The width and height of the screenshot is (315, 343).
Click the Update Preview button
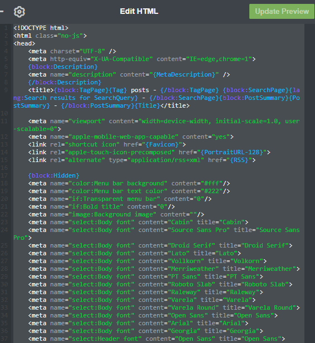[x=282, y=11]
